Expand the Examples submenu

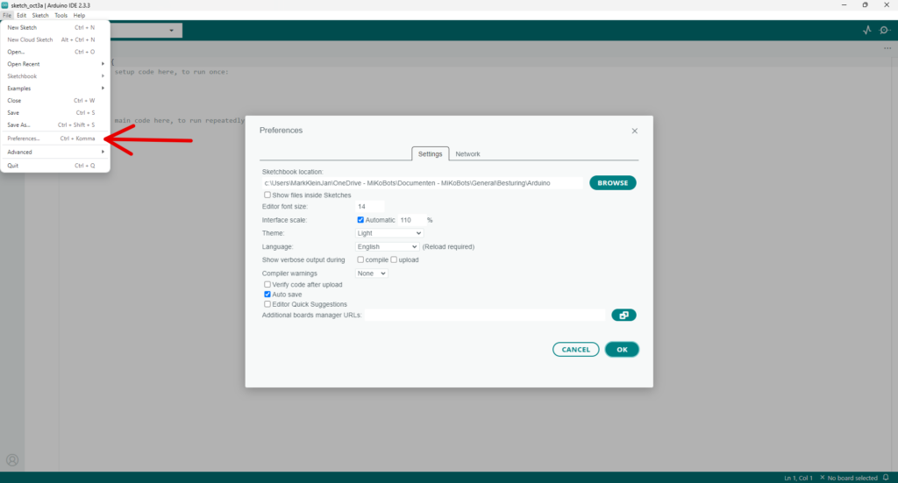click(55, 89)
